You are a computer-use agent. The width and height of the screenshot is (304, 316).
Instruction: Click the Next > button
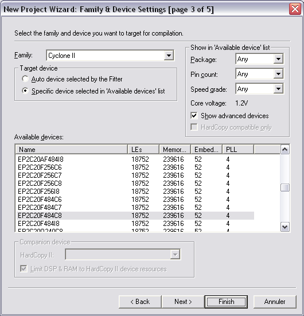point(183,302)
